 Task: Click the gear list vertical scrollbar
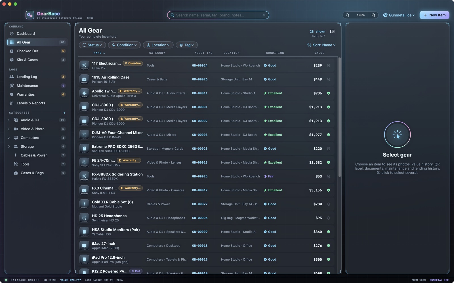(339, 117)
